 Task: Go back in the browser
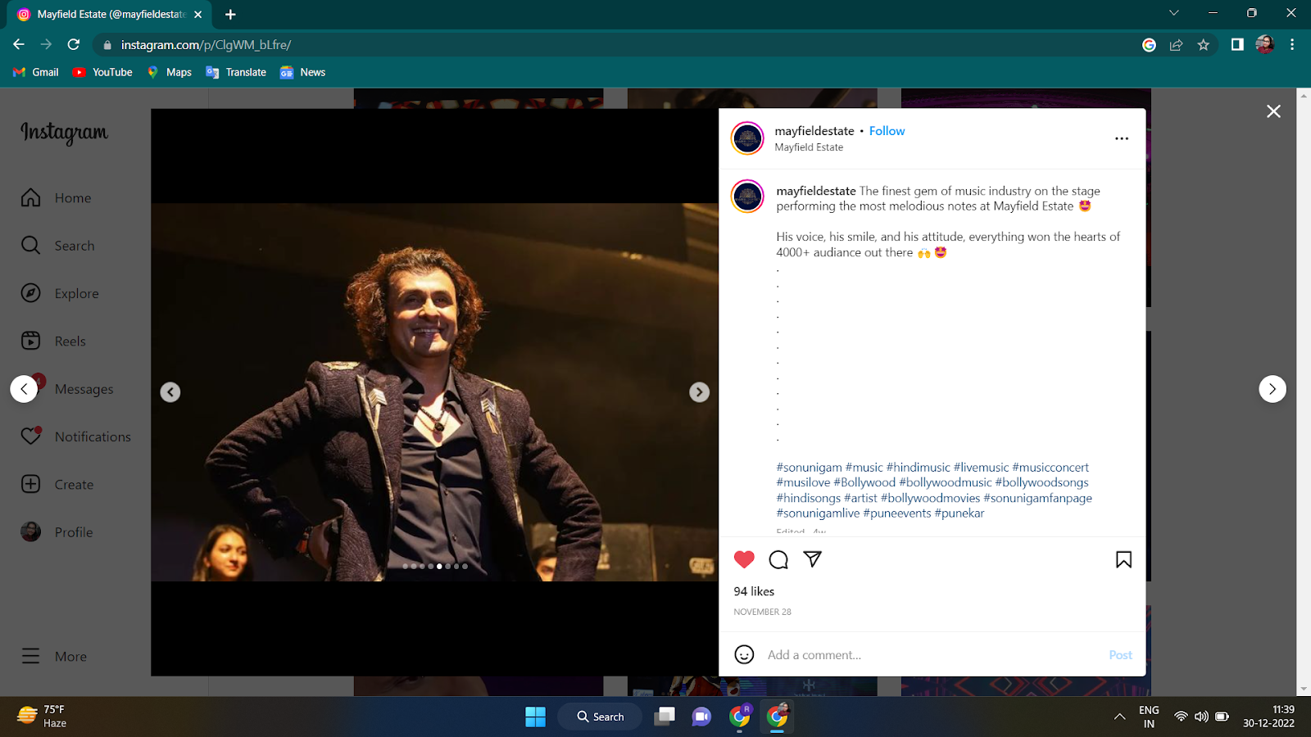19,44
